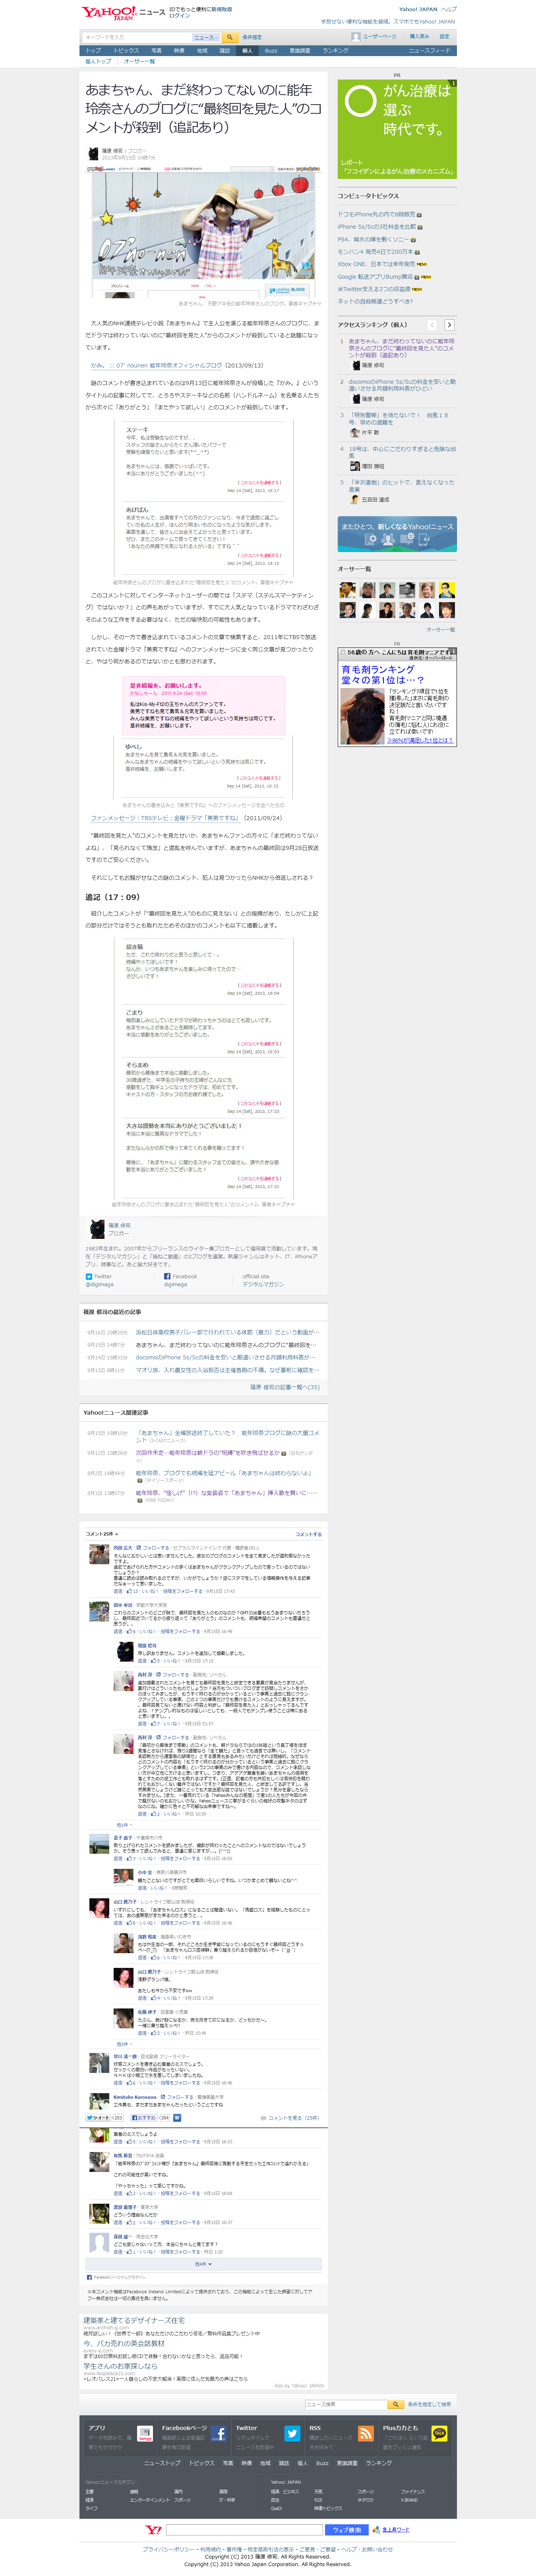Select the Buzz navigation tab
Viewport: 536px width, 2576px height.
[x=271, y=50]
